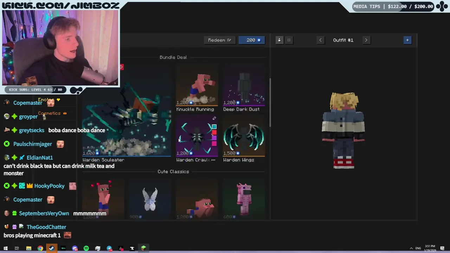Open groyper chat username
450x253 pixels.
point(28,117)
